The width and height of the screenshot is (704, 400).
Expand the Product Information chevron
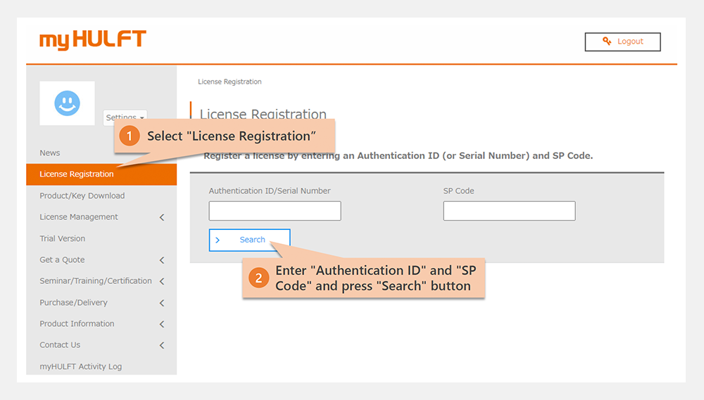[162, 324]
